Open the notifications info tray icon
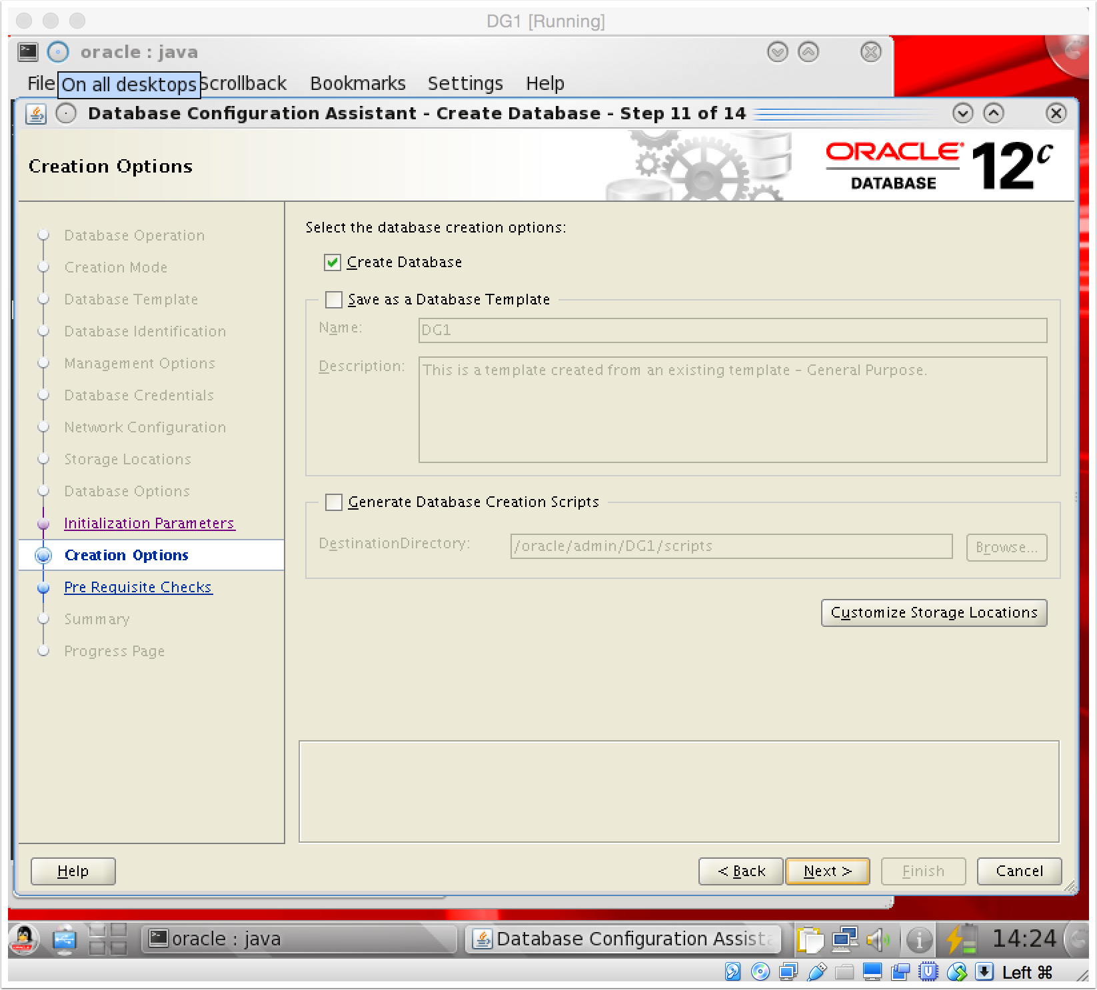 point(919,940)
